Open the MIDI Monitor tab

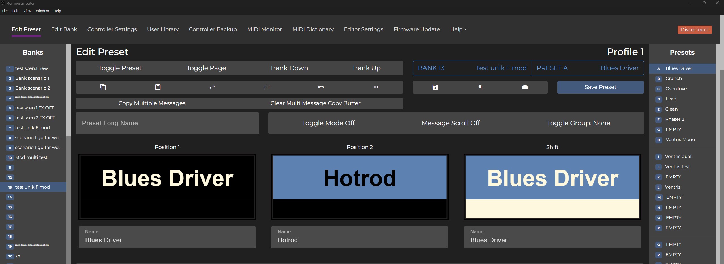tap(264, 29)
